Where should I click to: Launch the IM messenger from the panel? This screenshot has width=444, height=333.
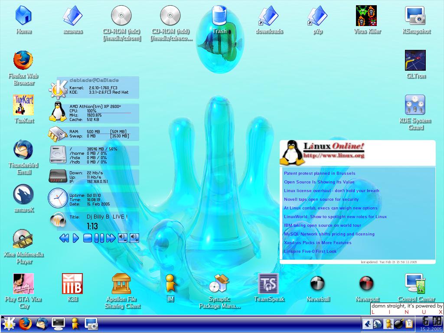click(75, 324)
